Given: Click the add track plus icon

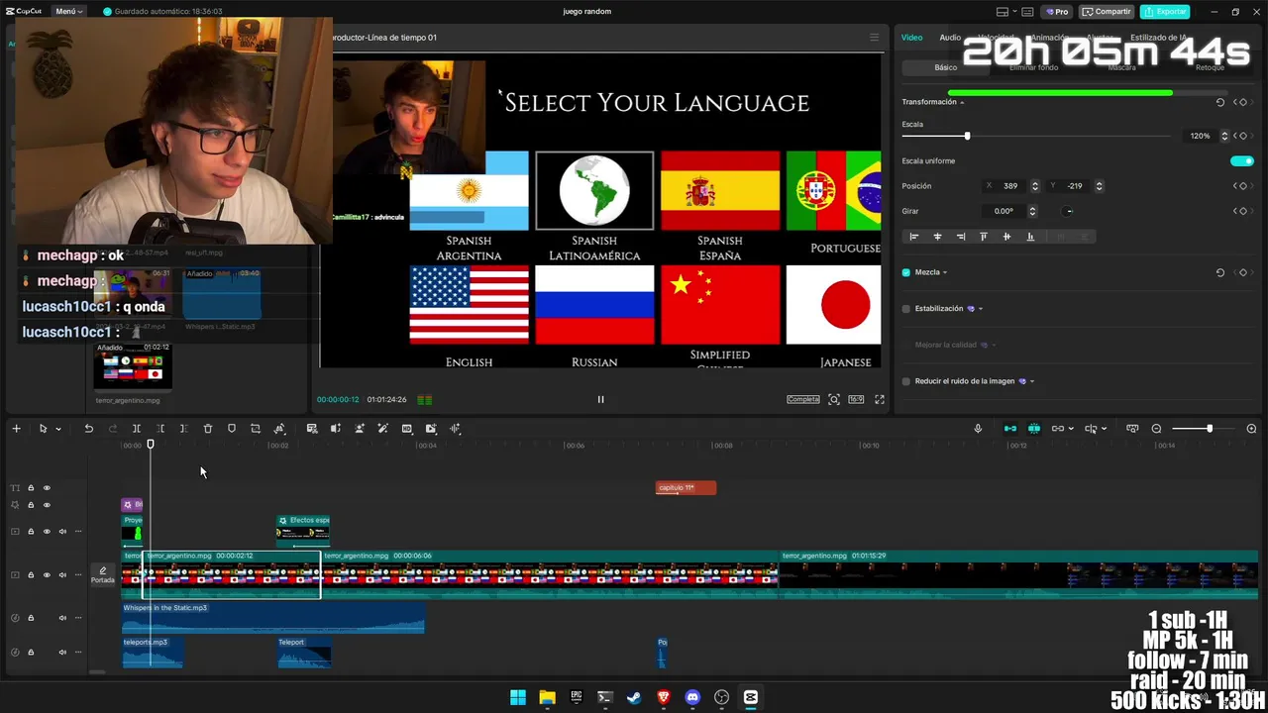Looking at the screenshot, I should (x=16, y=429).
